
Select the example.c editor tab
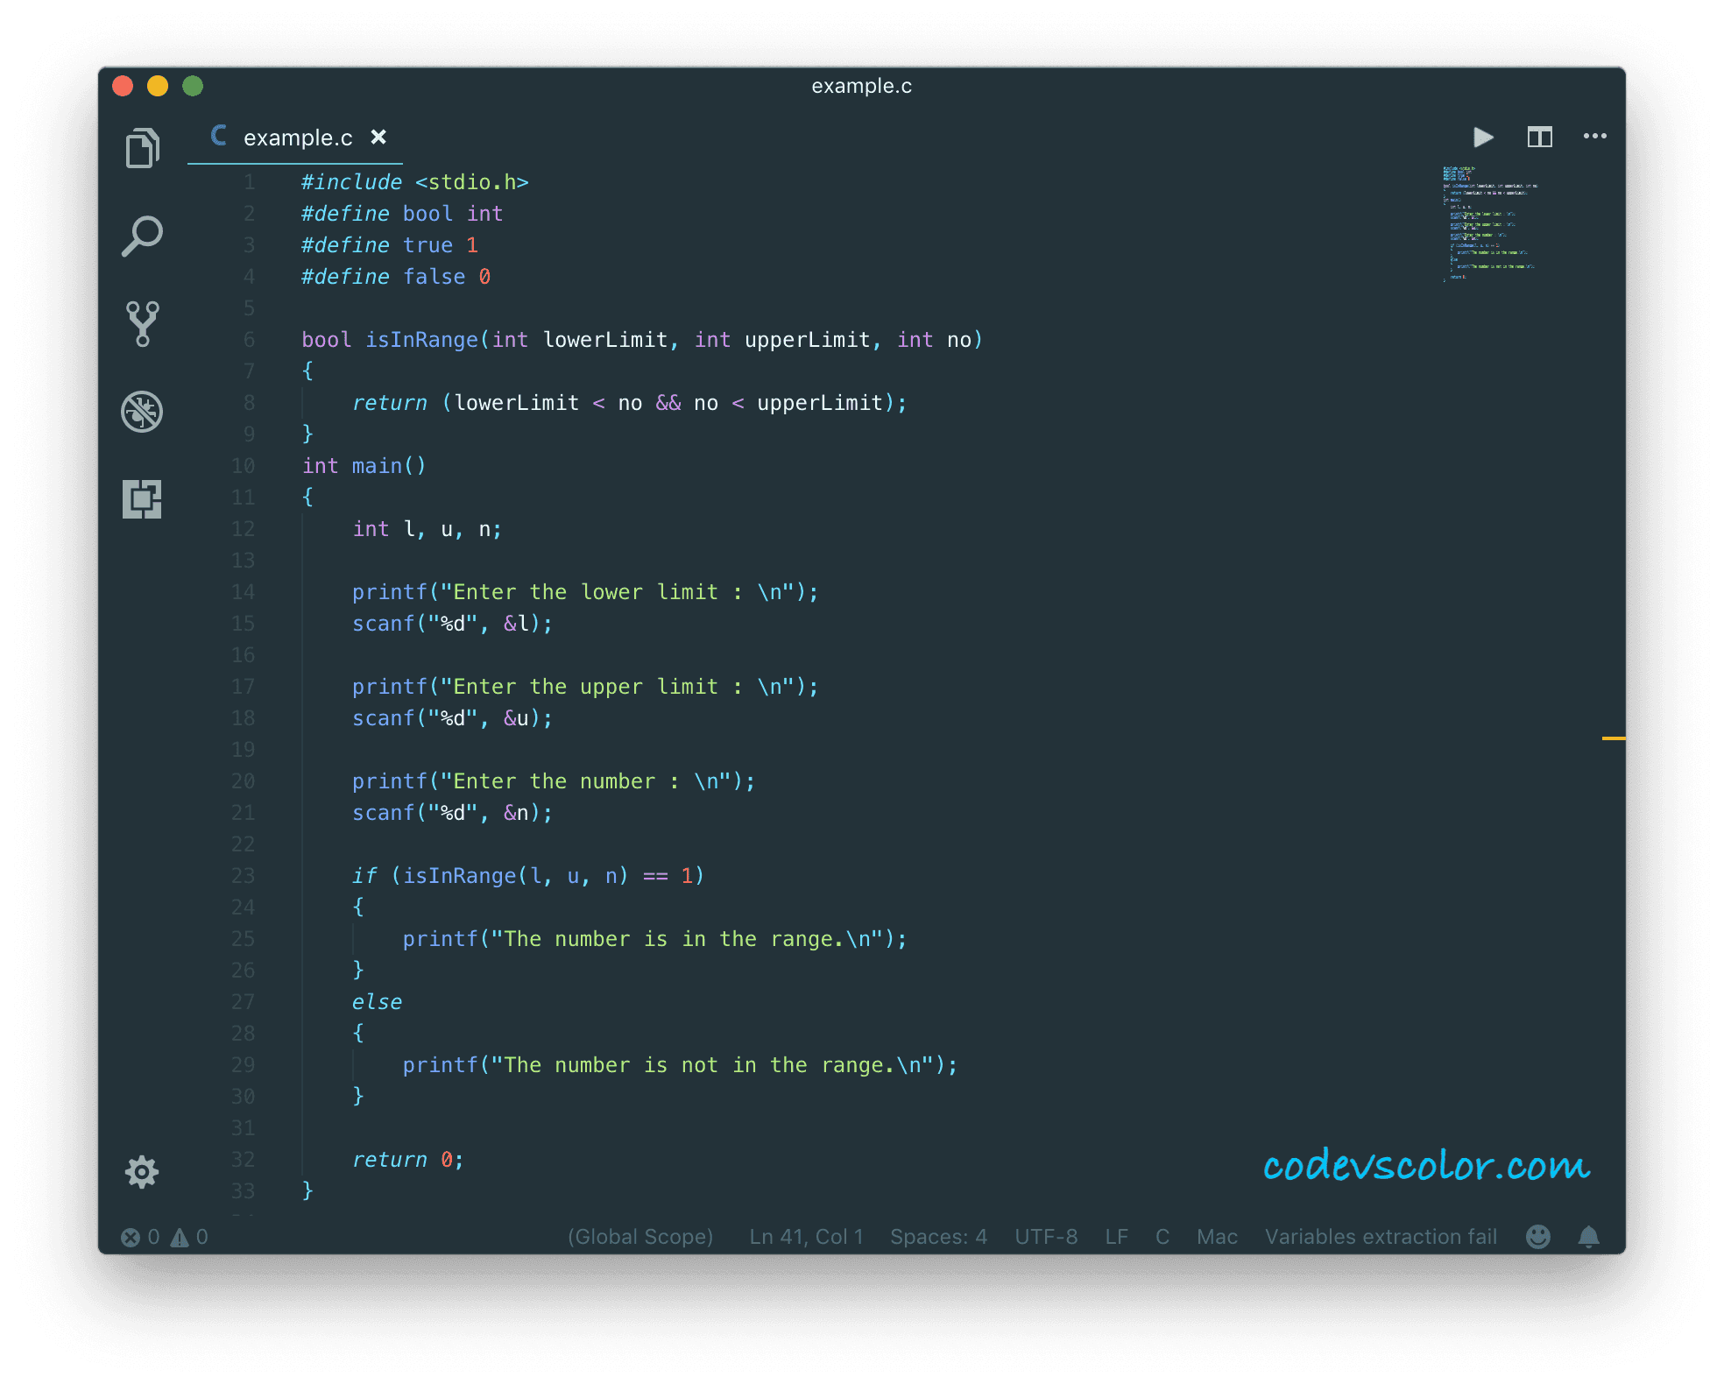tap(297, 138)
